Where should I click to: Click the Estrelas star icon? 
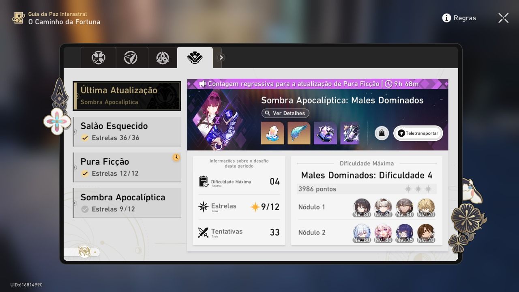pos(203,207)
